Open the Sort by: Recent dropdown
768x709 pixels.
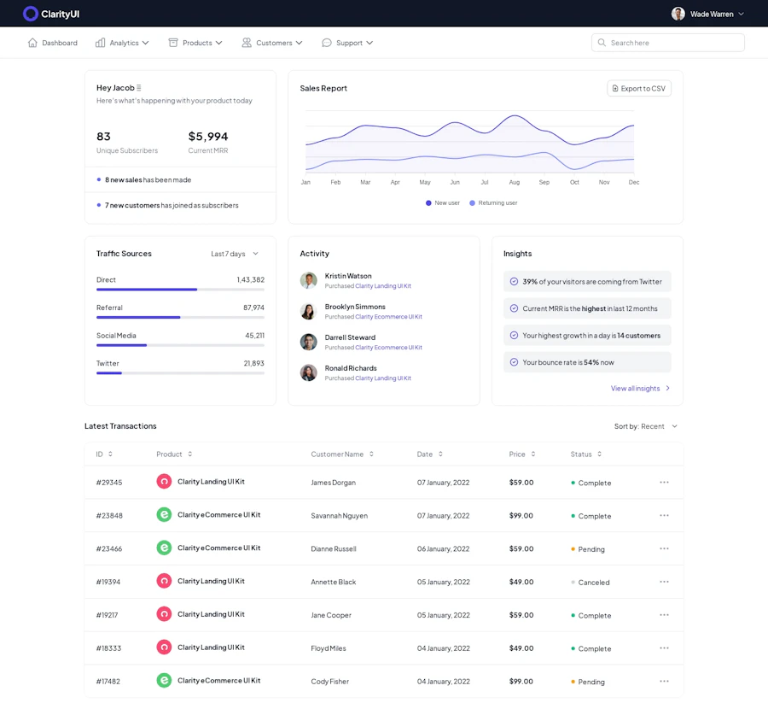click(x=646, y=426)
